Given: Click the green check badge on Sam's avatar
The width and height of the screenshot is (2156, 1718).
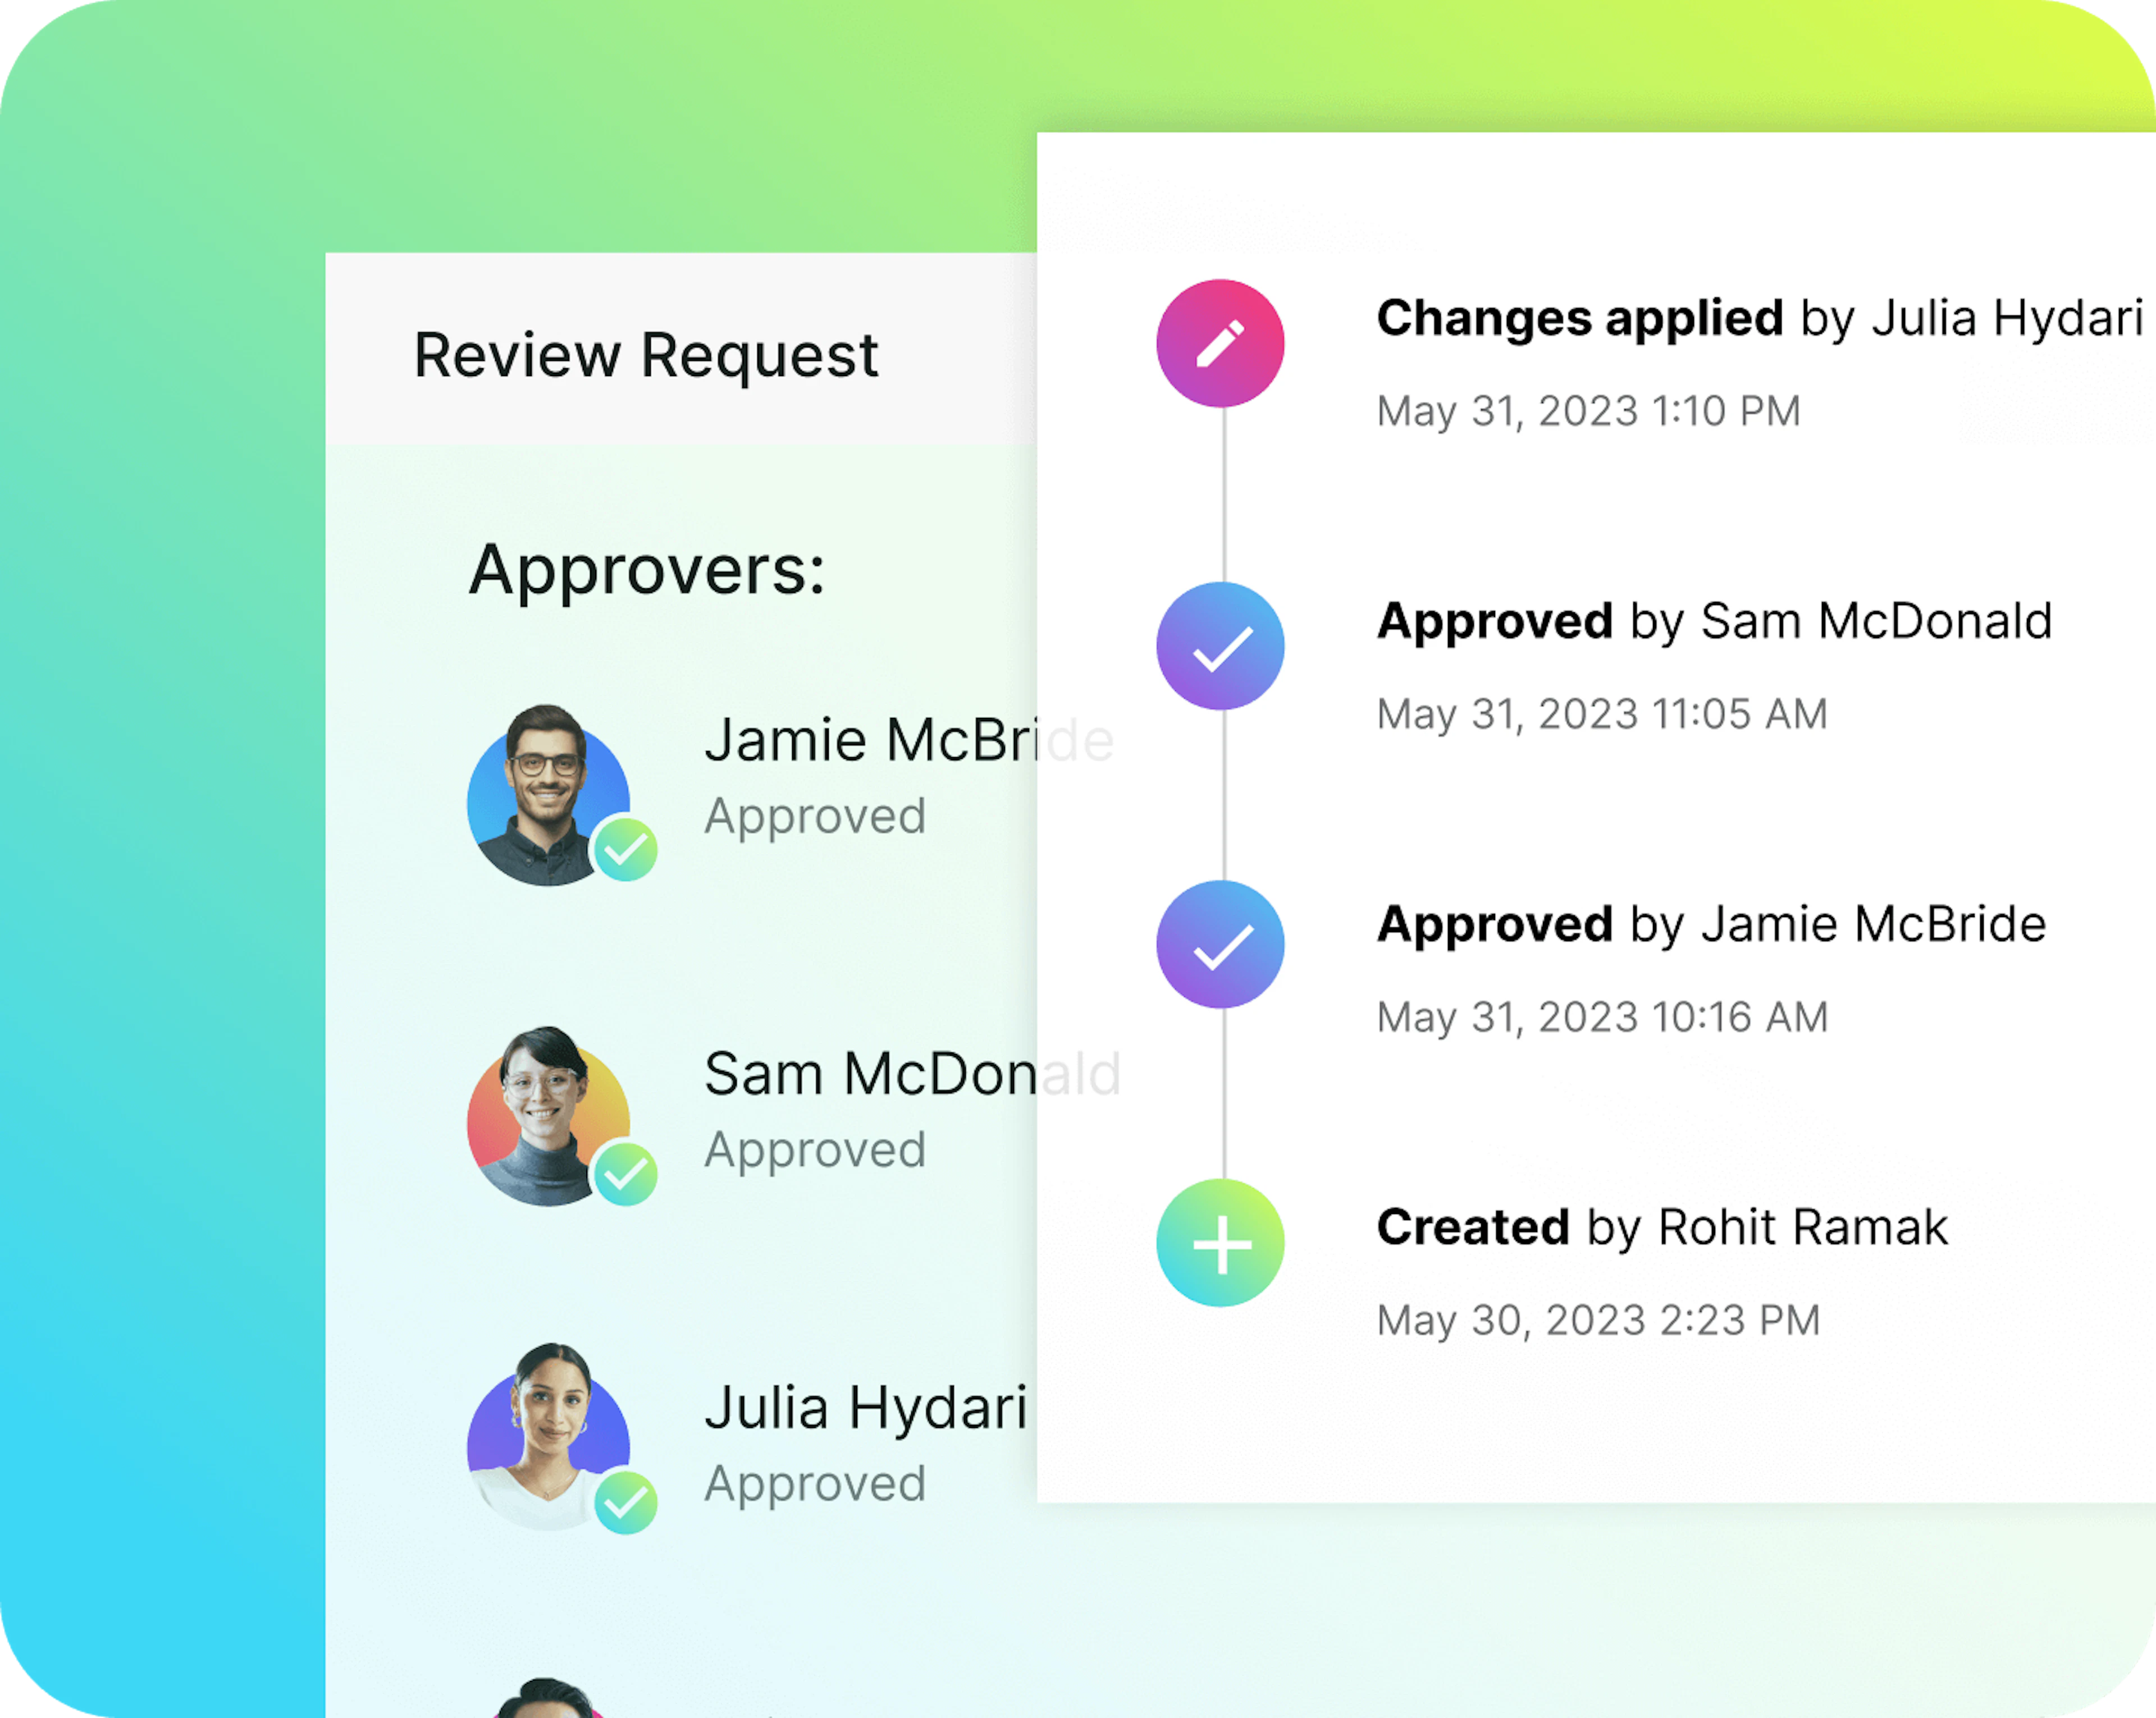Looking at the screenshot, I should point(625,1172).
